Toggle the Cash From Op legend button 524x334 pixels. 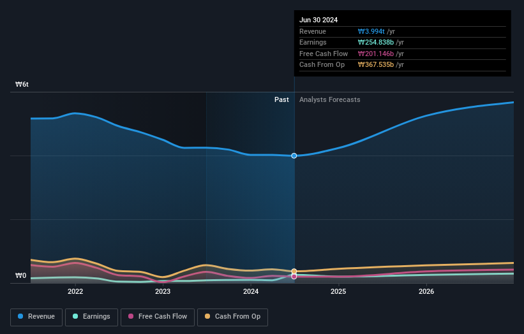click(232, 317)
